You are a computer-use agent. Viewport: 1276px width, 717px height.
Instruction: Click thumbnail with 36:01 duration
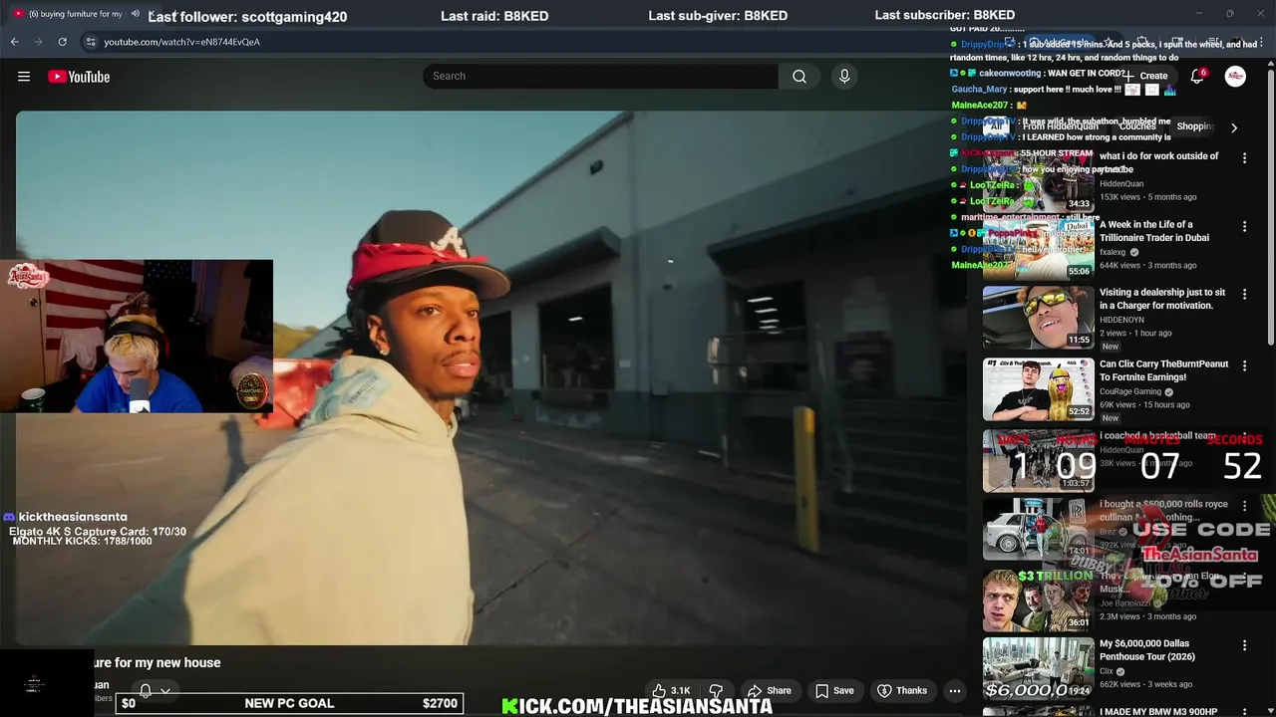point(1038,599)
